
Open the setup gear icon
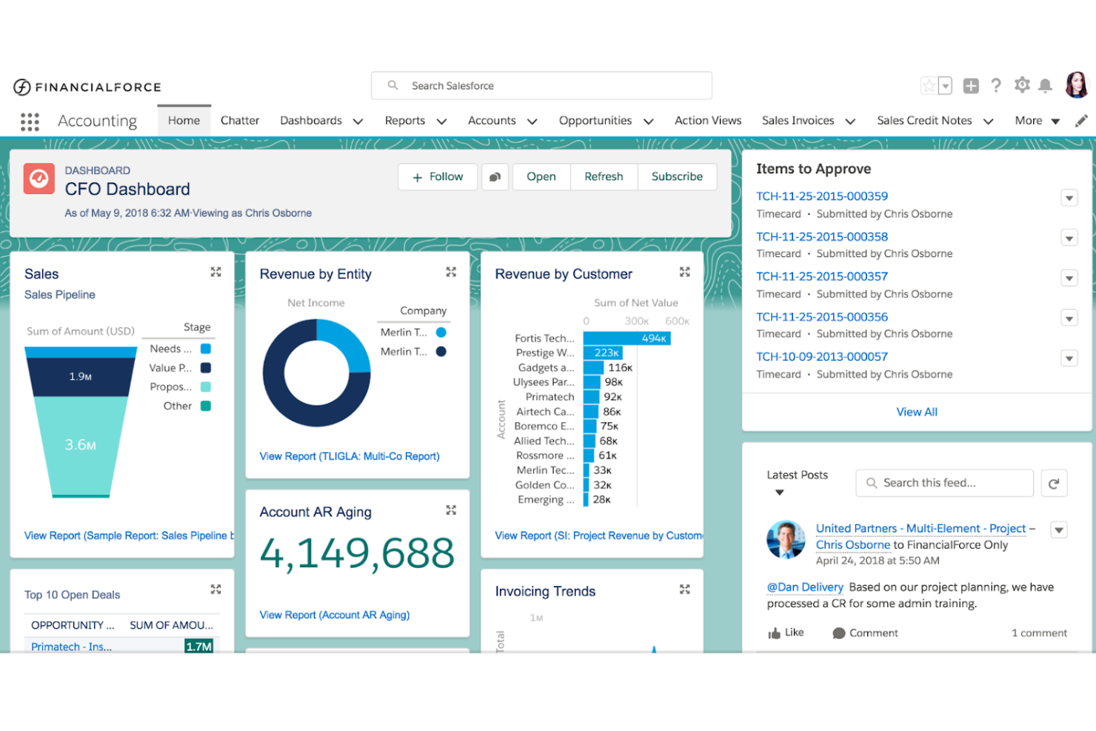[1022, 85]
